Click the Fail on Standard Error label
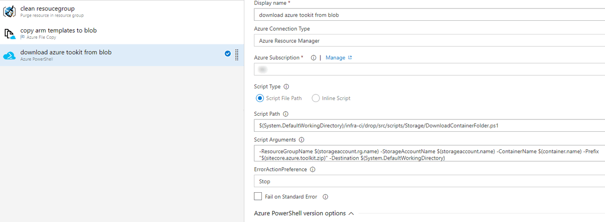The height and width of the screenshot is (222, 605). (292, 196)
